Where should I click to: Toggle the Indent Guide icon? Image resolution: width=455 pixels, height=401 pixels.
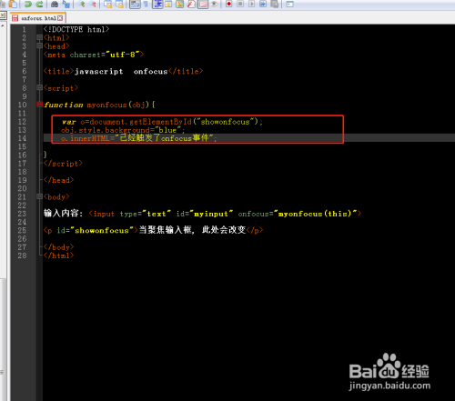pos(157,4)
